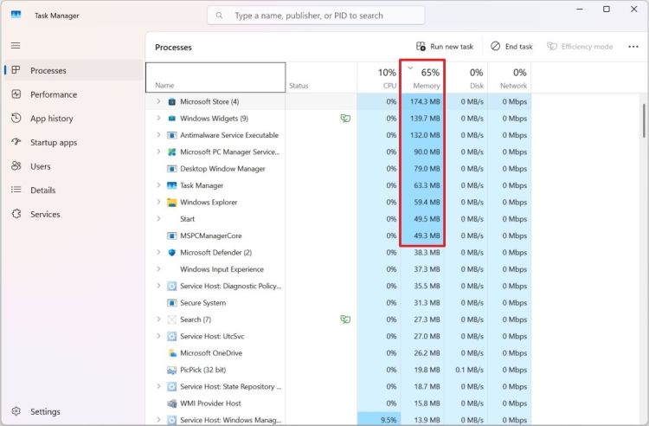Image resolution: width=649 pixels, height=426 pixels.
Task: Open the three-dot more options menu
Action: (633, 47)
